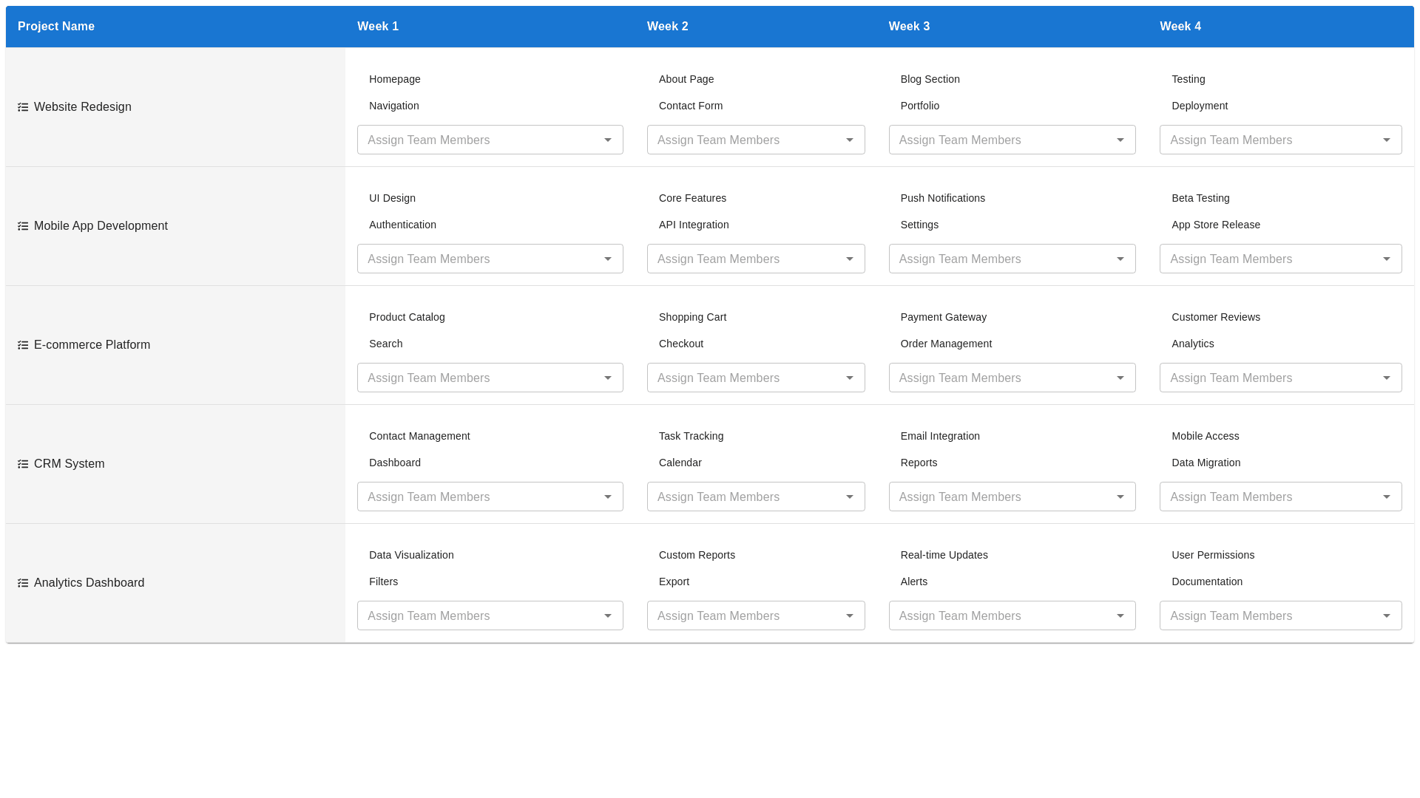This screenshot has width=1420, height=798.
Task: Click the App Store Release task
Action: point(1215,225)
